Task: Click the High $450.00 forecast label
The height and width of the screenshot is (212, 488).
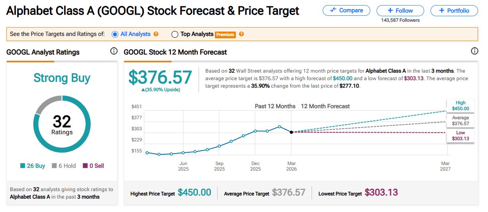Action: pos(460,106)
